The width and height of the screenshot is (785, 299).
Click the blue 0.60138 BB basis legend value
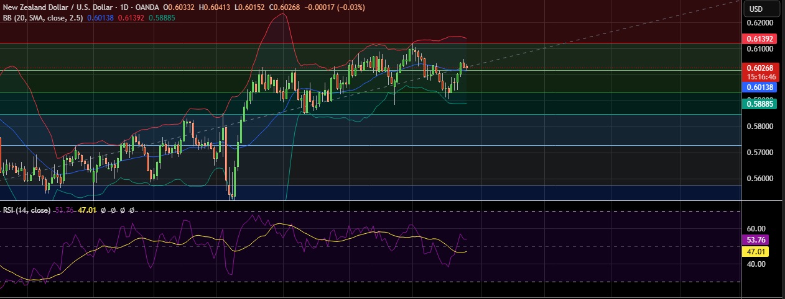[102, 17]
